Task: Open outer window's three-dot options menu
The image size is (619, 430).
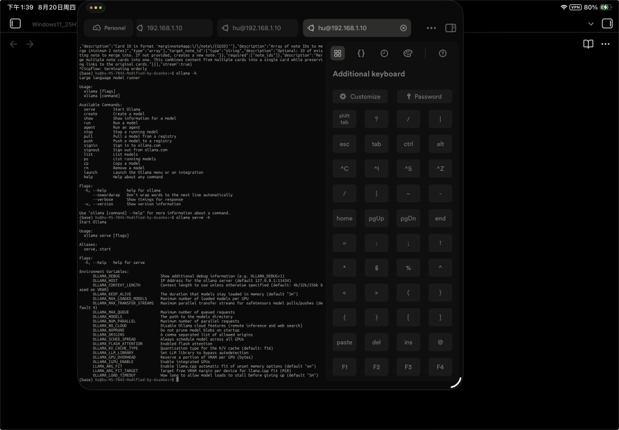Action: pyautogui.click(x=606, y=44)
